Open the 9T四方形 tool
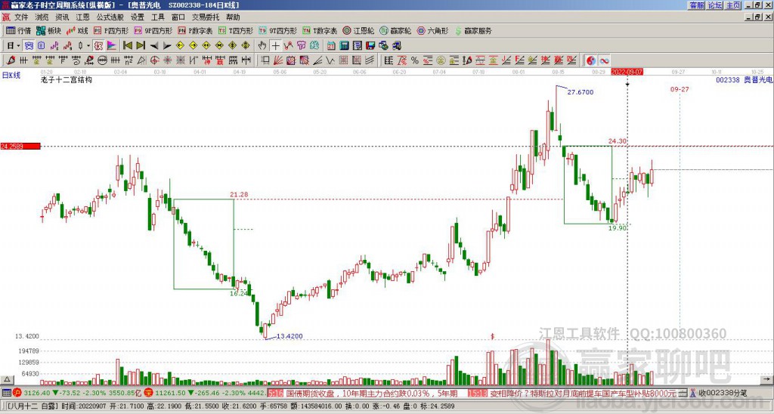Image resolution: width=774 pixels, height=414 pixels. [x=278, y=30]
